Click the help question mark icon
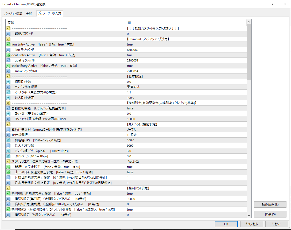The height and width of the screenshot is (230, 291). coord(272,4)
